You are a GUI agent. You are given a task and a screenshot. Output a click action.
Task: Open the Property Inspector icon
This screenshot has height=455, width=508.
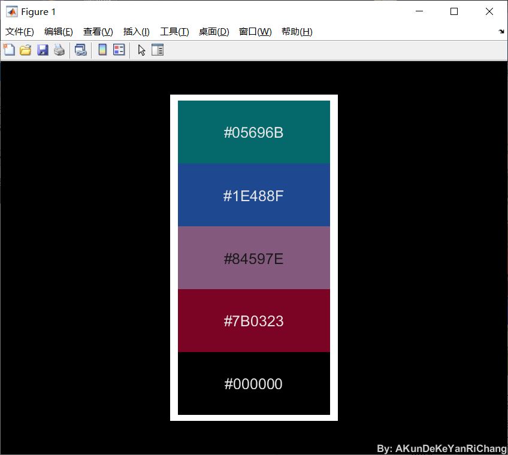[158, 50]
